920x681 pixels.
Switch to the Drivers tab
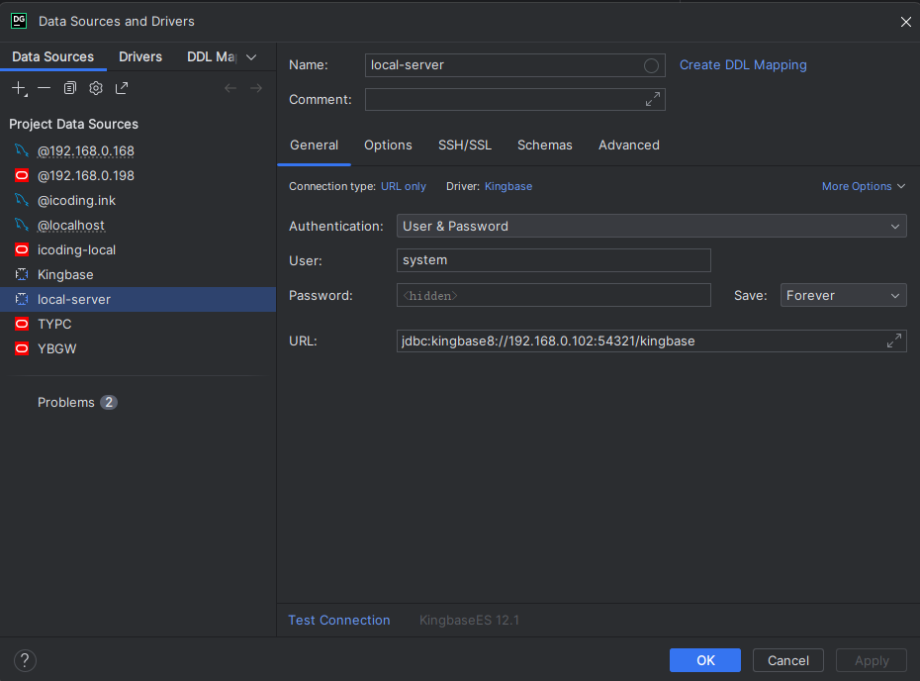(x=139, y=56)
